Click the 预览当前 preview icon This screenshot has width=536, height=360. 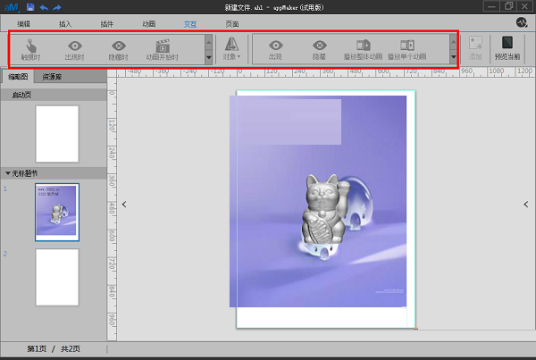(507, 47)
